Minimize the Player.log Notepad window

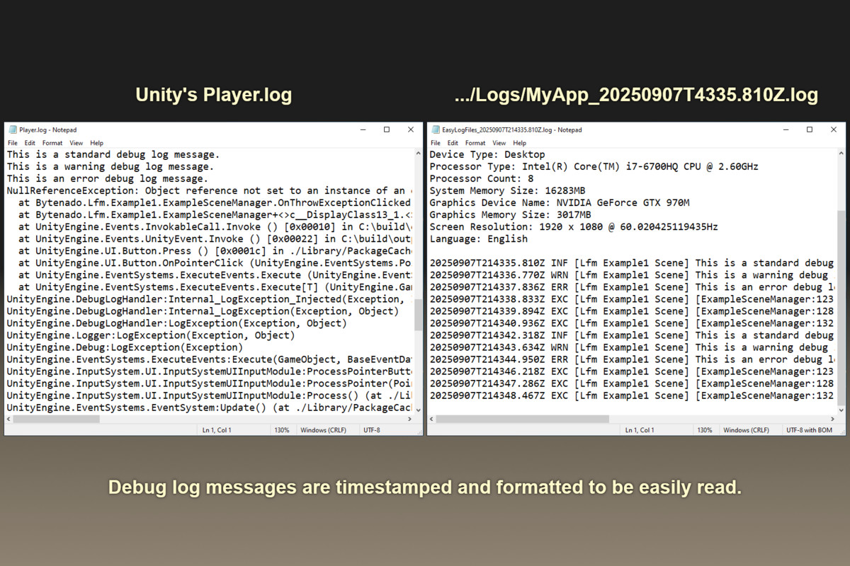click(363, 130)
